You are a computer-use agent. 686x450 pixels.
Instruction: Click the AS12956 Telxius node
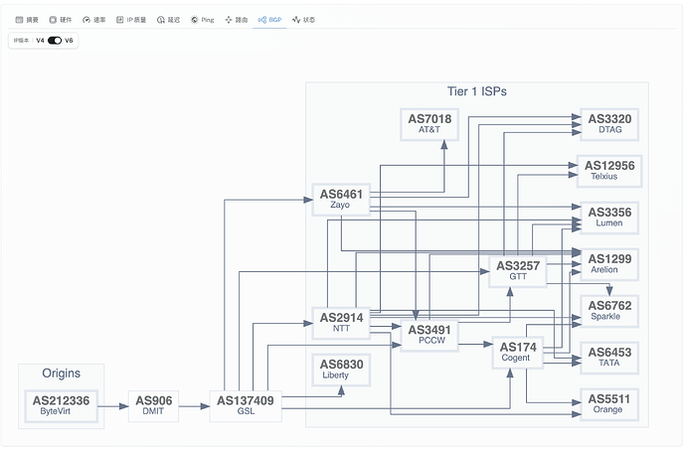tap(609, 171)
